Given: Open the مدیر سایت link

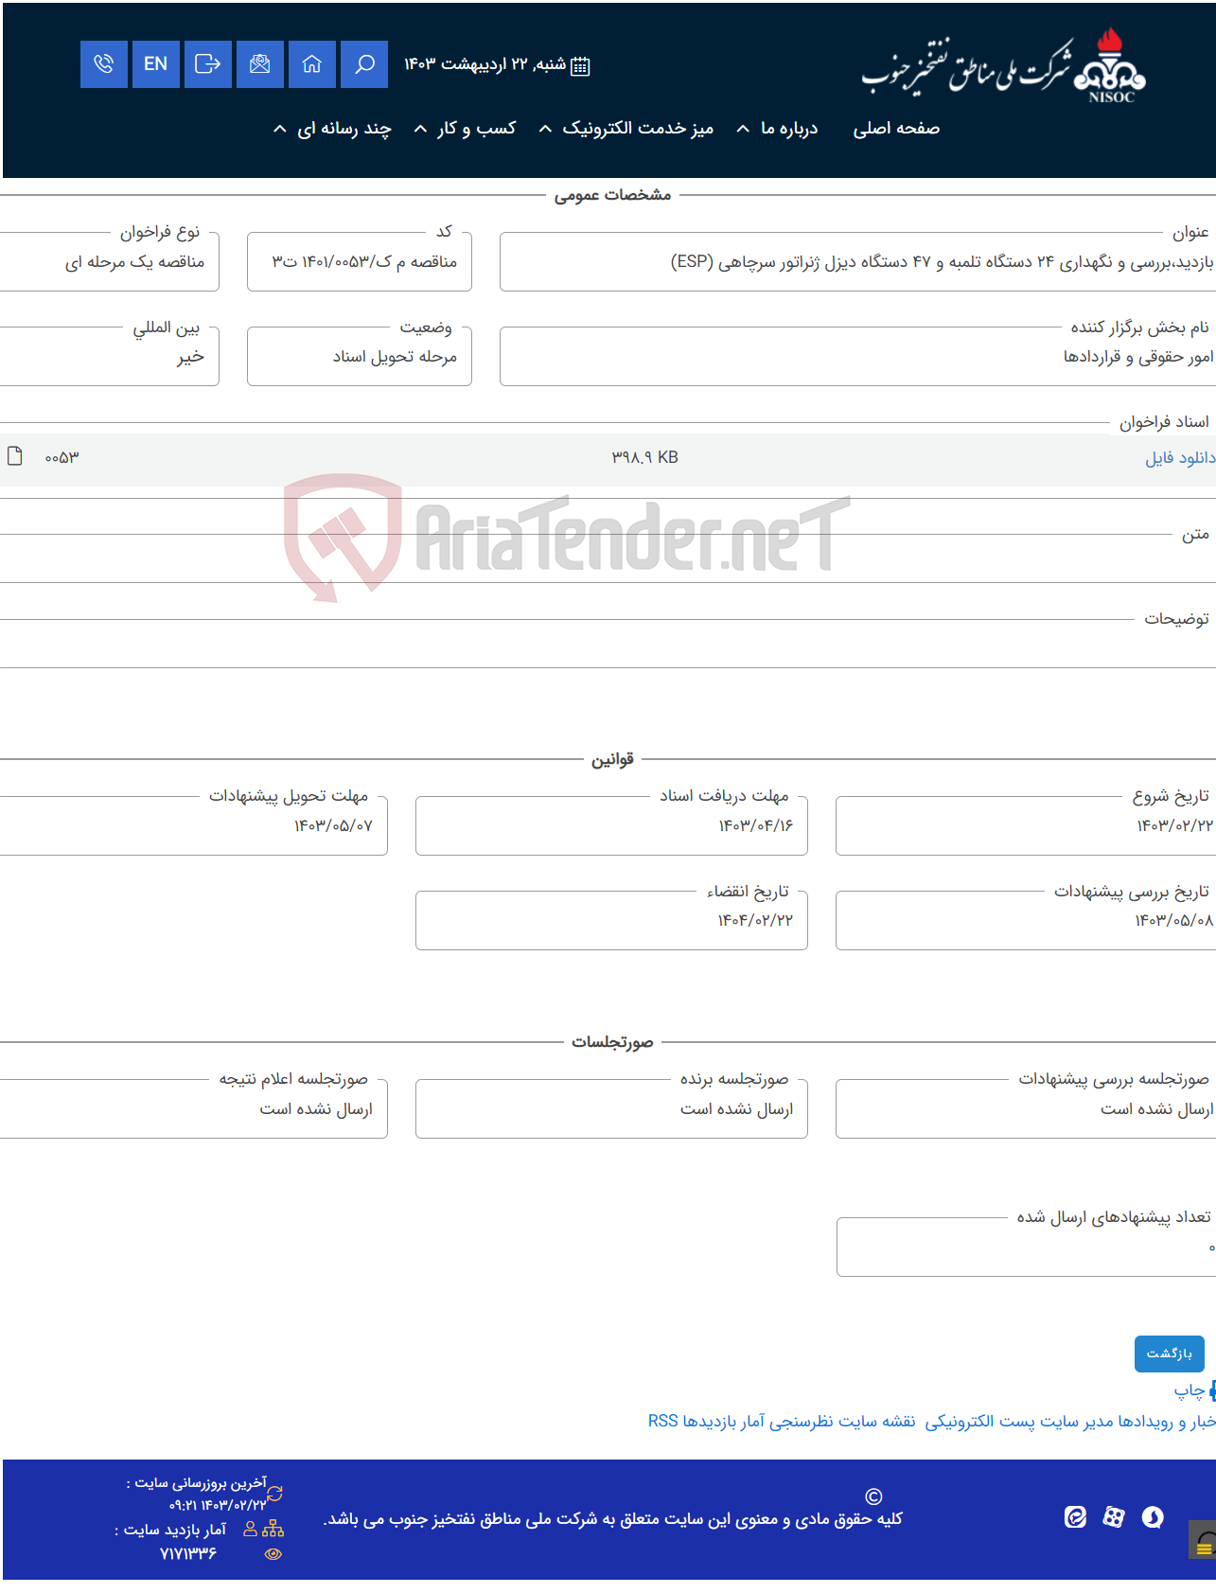Looking at the screenshot, I should pos(1077,1422).
